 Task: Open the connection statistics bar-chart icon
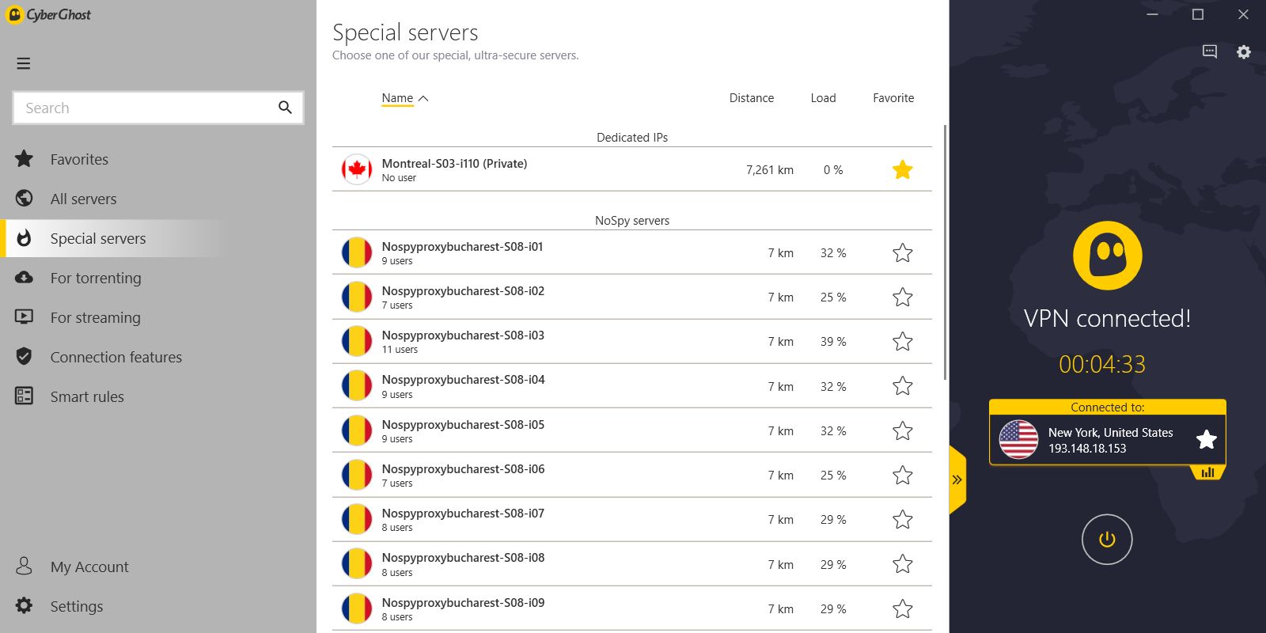pyautogui.click(x=1207, y=472)
